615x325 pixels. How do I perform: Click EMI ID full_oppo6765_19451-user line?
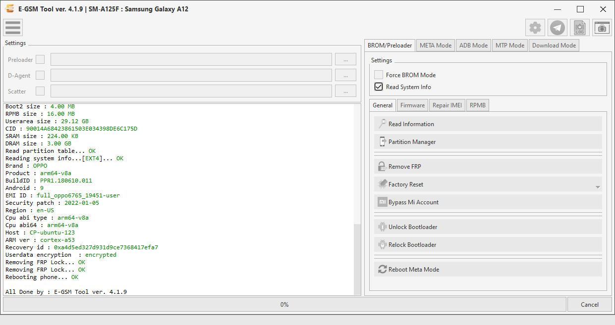tap(62, 195)
